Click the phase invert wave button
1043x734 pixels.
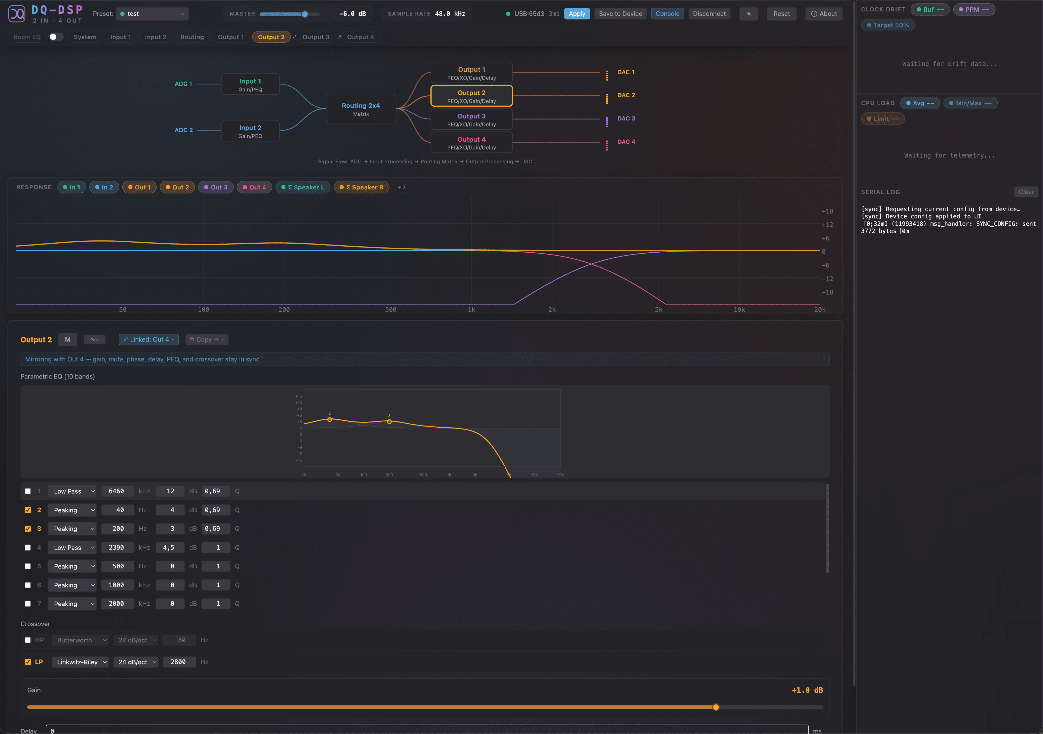pyautogui.click(x=95, y=339)
